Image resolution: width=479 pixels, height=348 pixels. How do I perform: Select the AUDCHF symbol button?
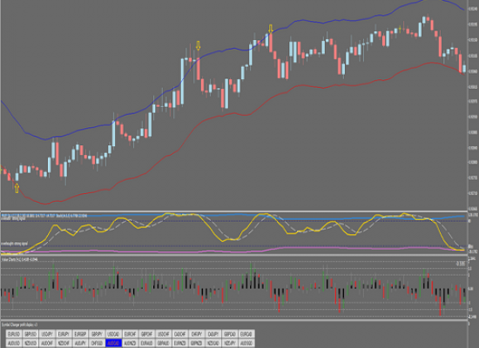pyautogui.click(x=47, y=343)
